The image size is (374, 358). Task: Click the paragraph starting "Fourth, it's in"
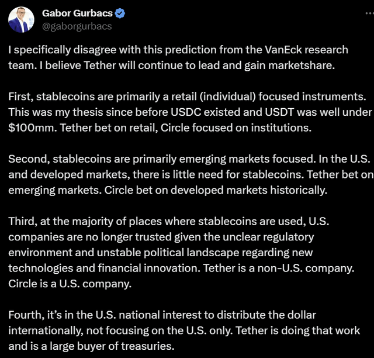click(181, 331)
